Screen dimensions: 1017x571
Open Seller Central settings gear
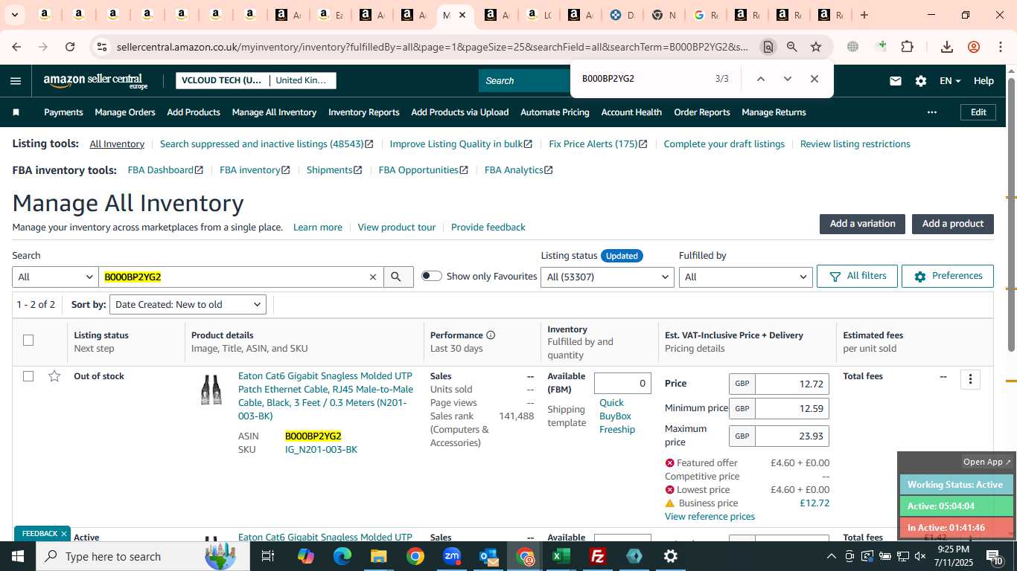coord(921,81)
